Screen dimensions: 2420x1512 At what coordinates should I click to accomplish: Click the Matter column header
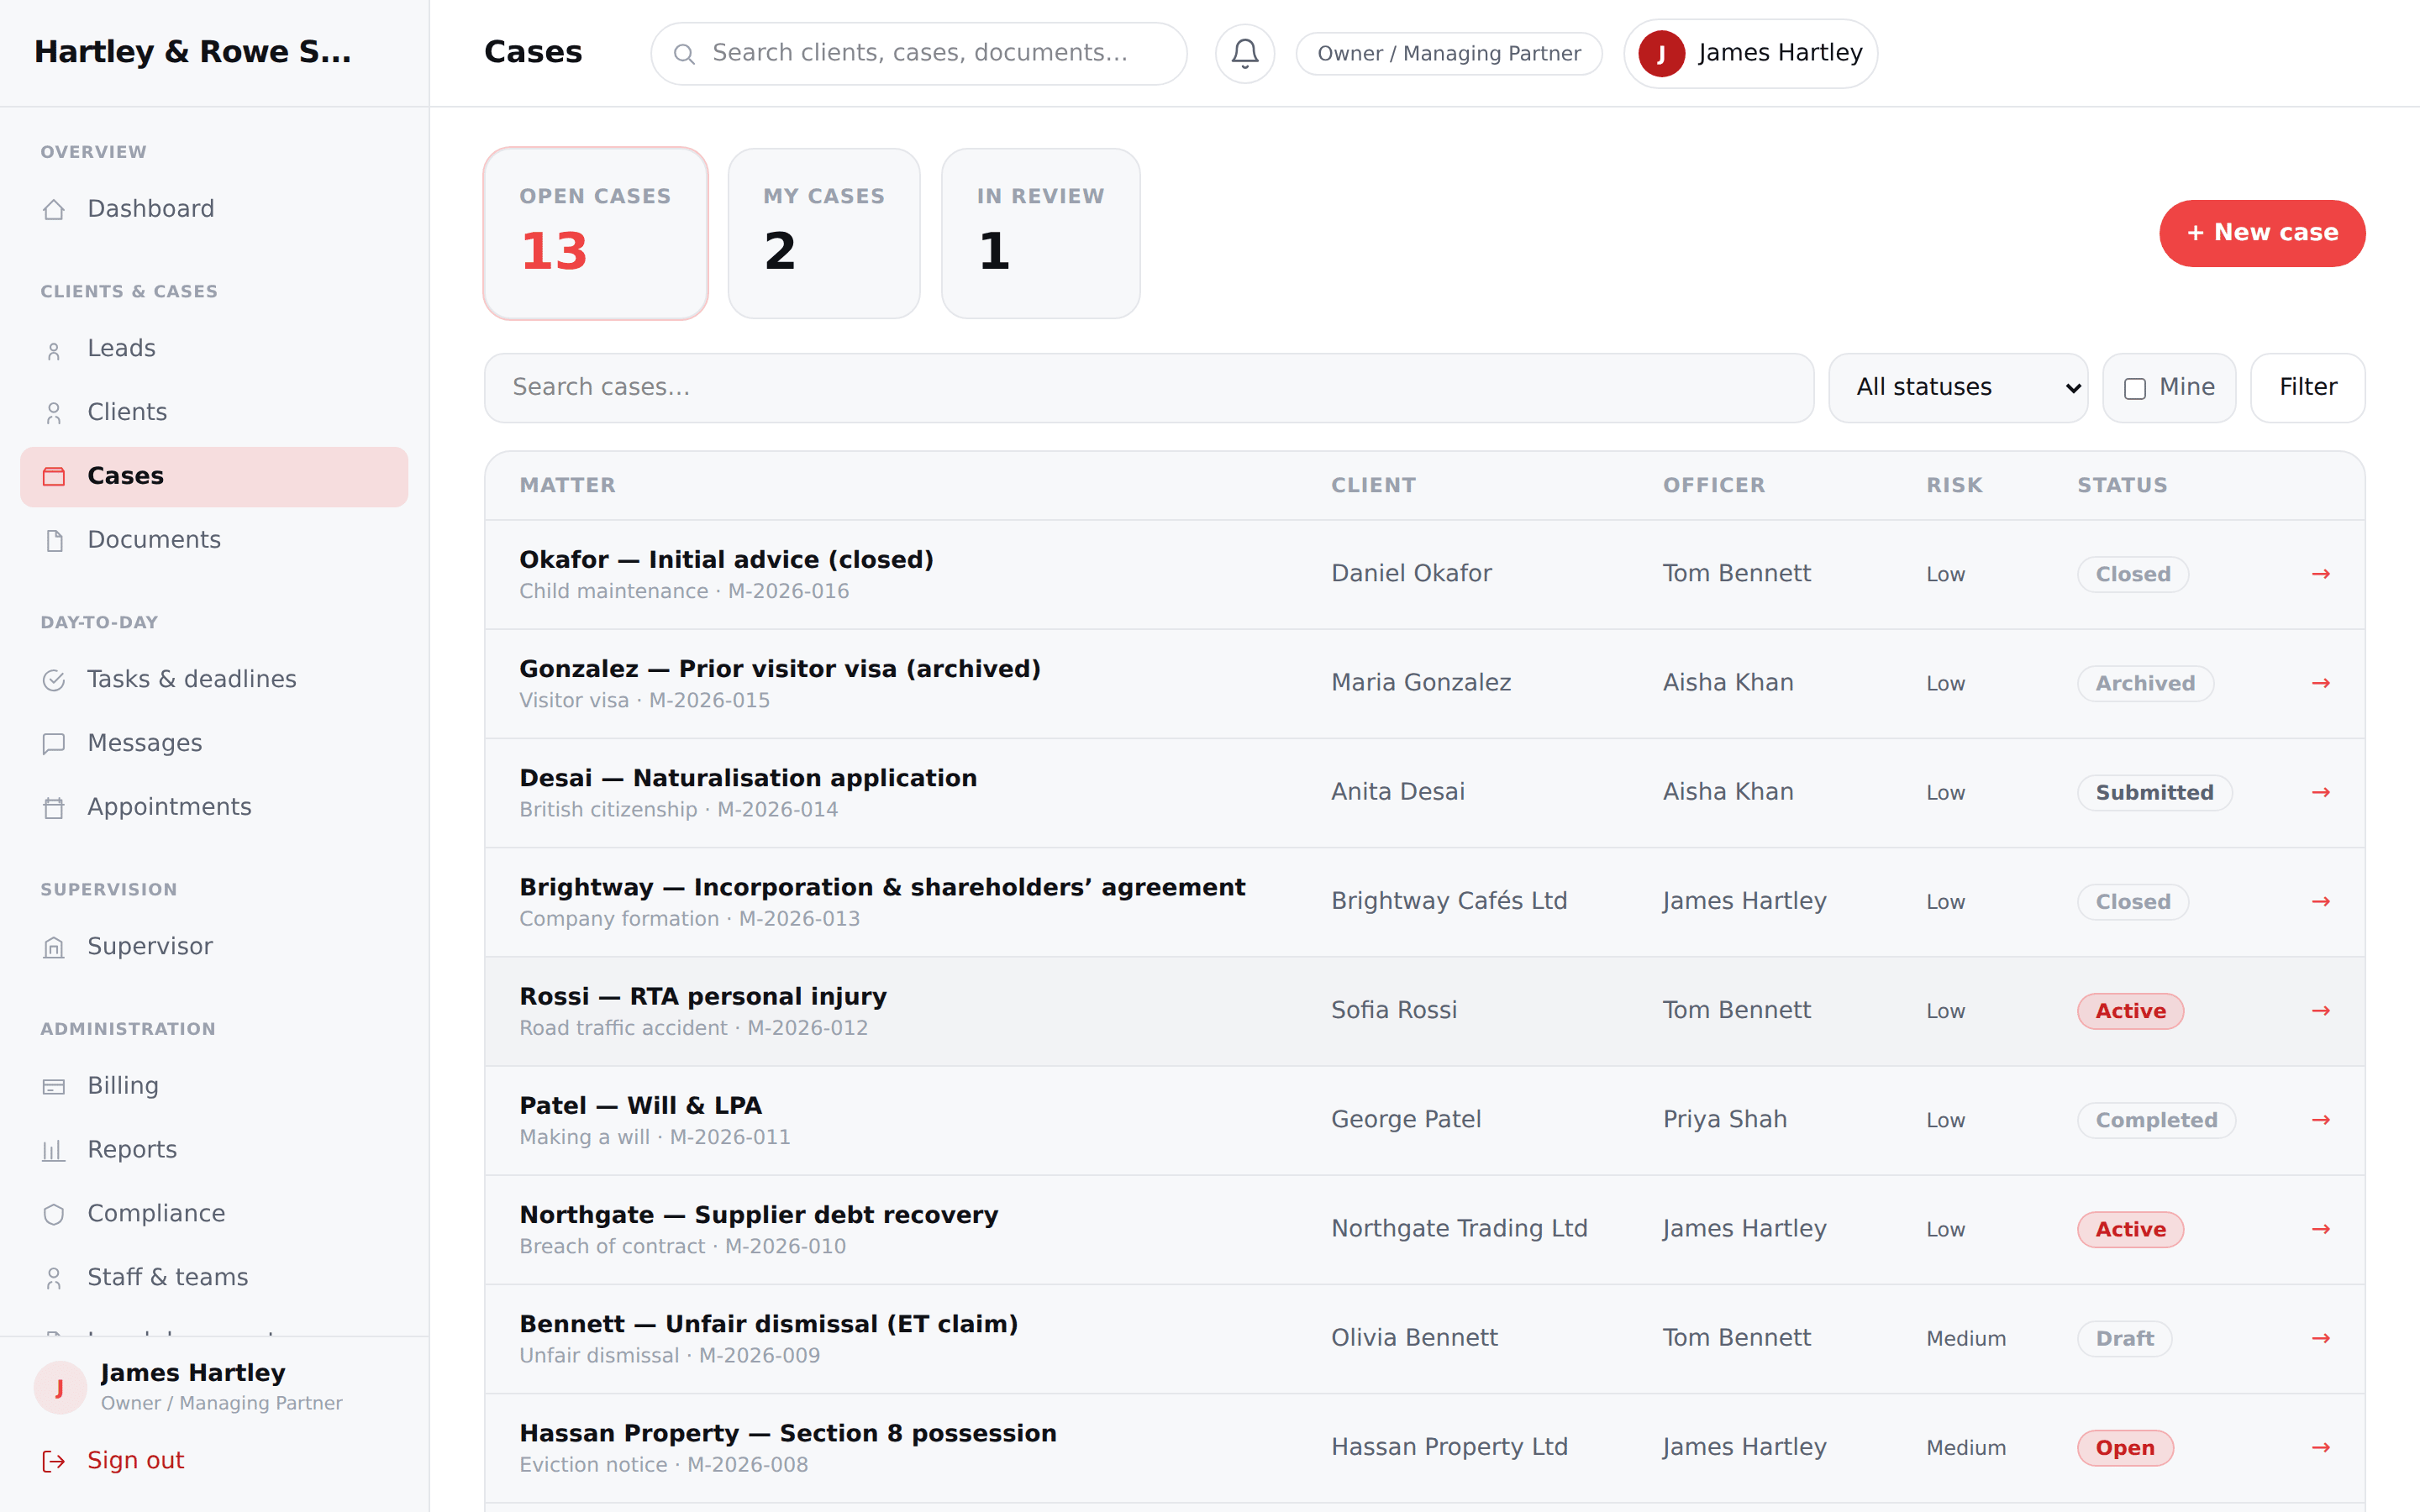point(568,486)
